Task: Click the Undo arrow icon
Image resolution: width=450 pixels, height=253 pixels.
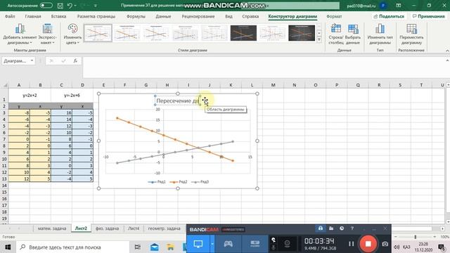Action: click(x=70, y=6)
